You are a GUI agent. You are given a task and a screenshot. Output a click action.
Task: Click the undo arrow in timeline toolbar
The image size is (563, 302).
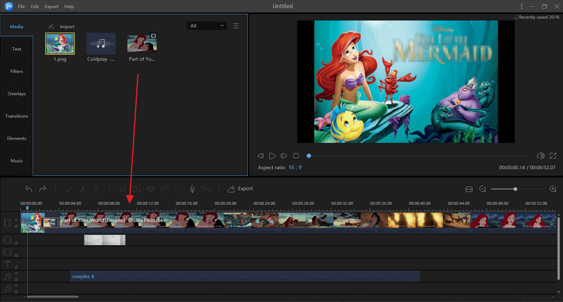(x=29, y=189)
